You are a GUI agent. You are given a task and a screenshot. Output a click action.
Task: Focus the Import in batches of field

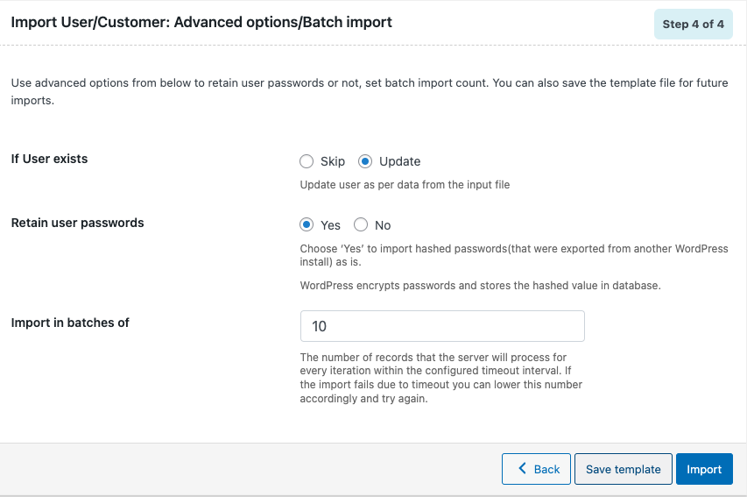tap(442, 326)
